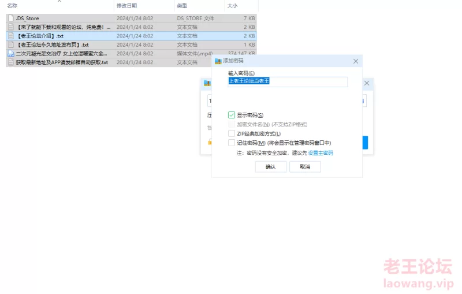Image resolution: width=462 pixels, height=294 pixels.
Task: Click the disabled 加密文件名 checkbox
Action: coord(232,124)
